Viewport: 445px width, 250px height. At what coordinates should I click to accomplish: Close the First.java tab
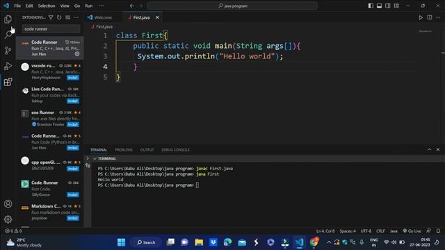[x=157, y=17]
